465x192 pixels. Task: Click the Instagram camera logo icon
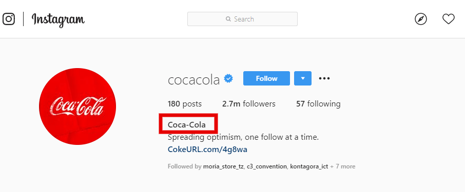pos(9,19)
